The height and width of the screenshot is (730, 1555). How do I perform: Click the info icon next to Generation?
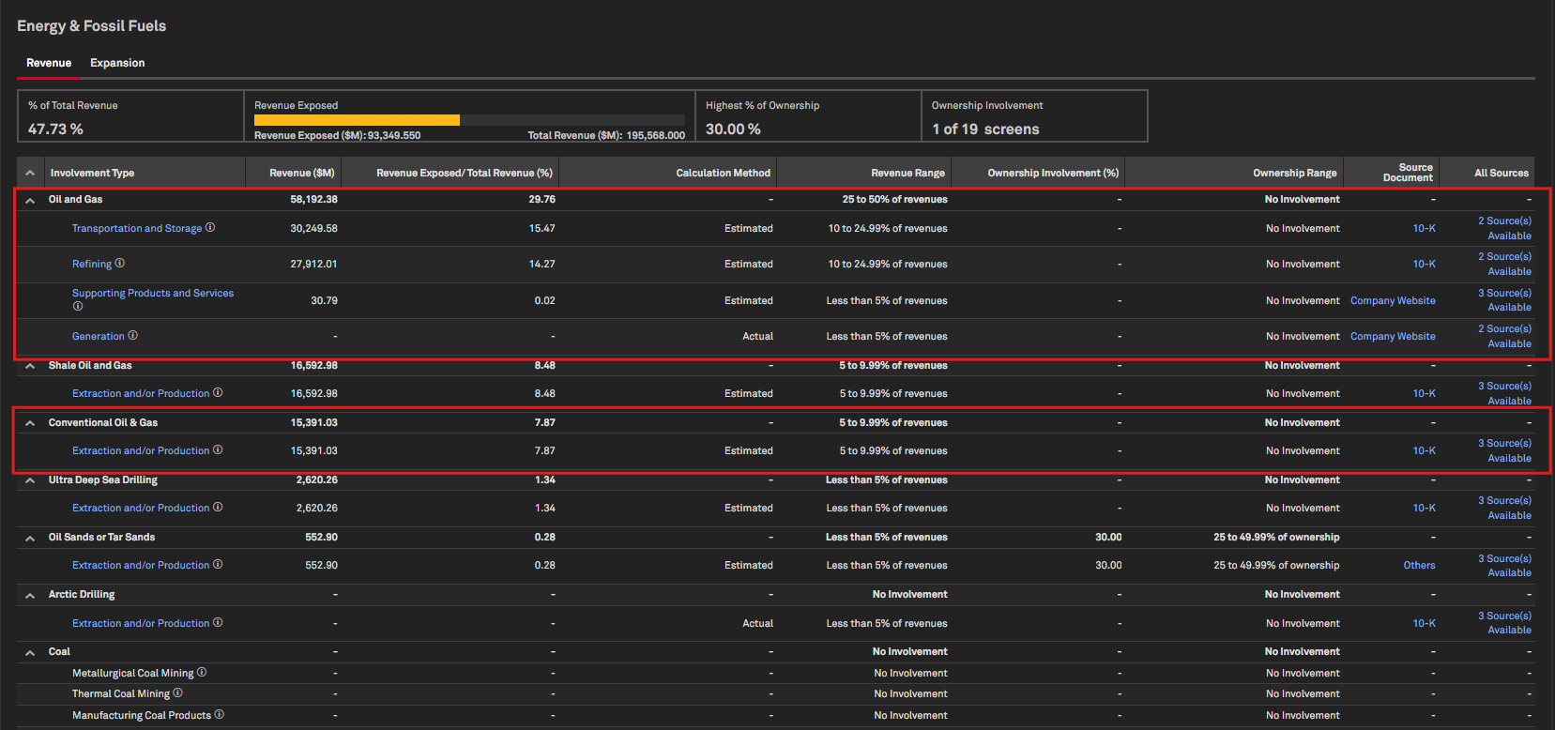click(132, 336)
